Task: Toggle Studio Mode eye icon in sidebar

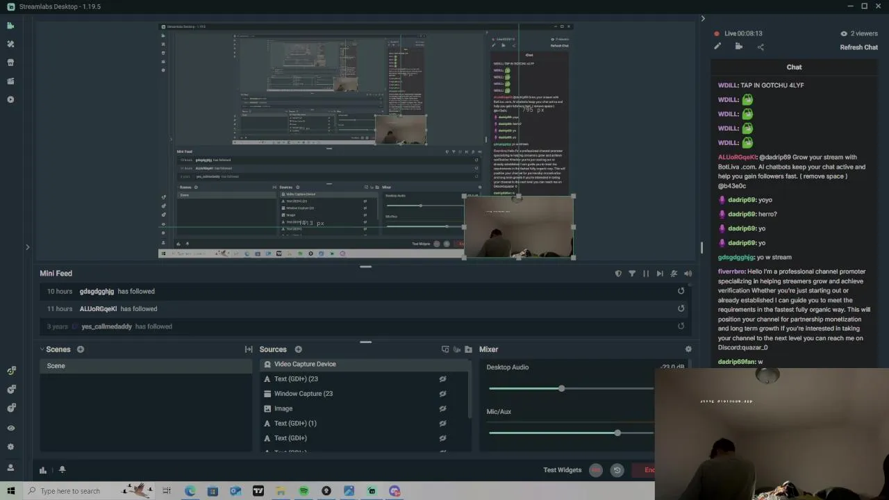Action: pyautogui.click(x=10, y=428)
